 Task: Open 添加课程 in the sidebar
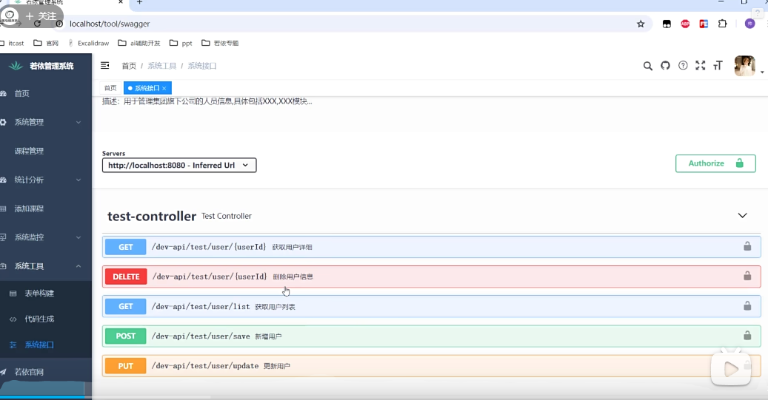(29, 209)
